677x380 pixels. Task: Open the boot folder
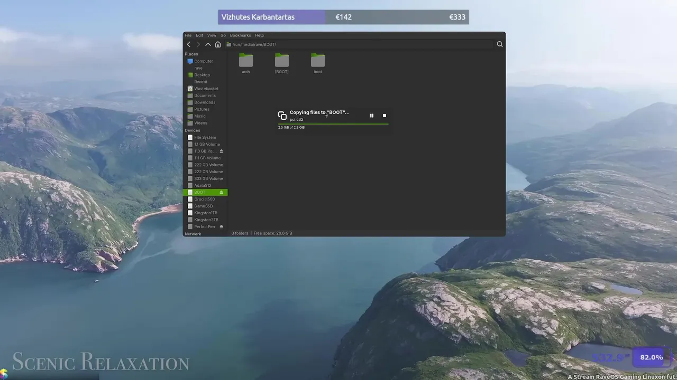click(318, 63)
